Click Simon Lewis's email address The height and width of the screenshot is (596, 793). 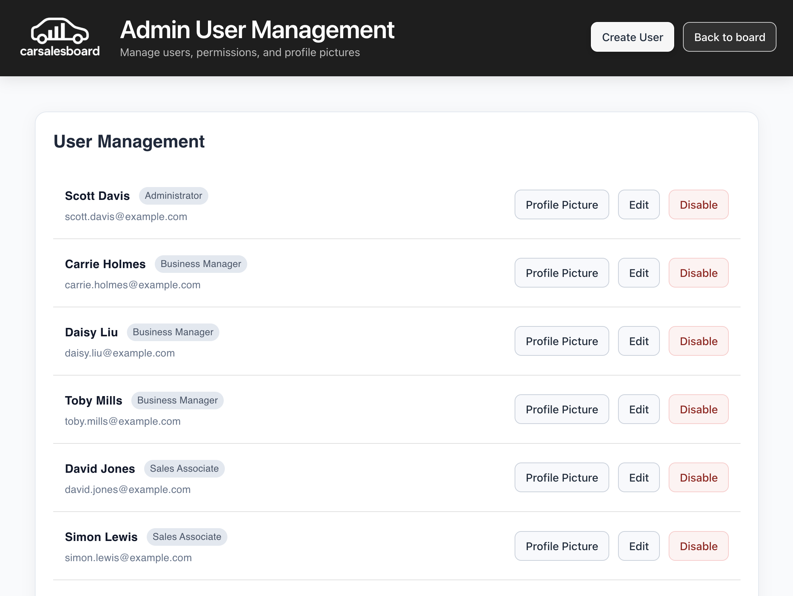(x=128, y=557)
